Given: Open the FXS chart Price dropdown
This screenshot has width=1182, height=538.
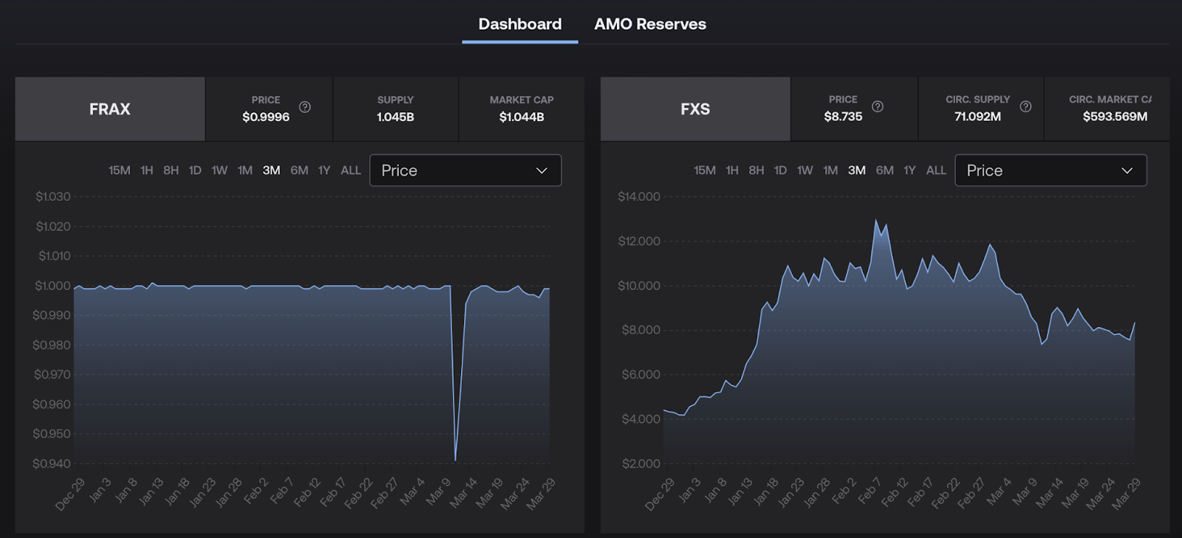Looking at the screenshot, I should pyautogui.click(x=1050, y=170).
